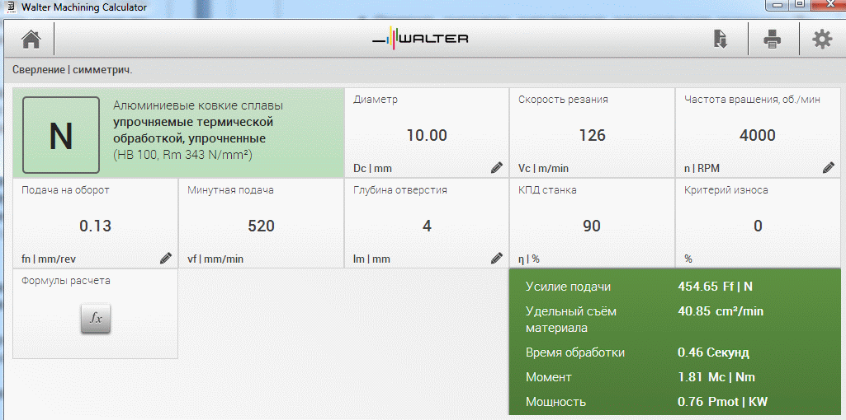
Task: Click the lm | mm unit label
Action: pyautogui.click(x=371, y=259)
